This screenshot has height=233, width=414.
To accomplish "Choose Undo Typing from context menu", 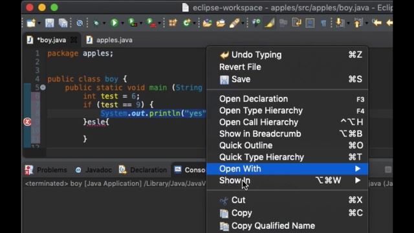I will [287, 55].
